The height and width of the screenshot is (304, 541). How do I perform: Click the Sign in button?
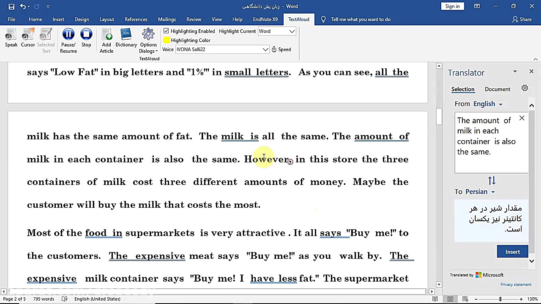452,6
